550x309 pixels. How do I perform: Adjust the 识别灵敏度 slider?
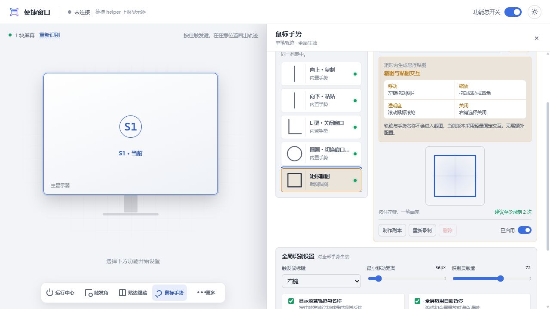(492, 279)
